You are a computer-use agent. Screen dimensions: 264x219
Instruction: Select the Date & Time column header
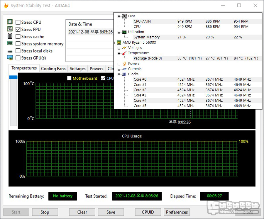pyautogui.click(x=80, y=24)
